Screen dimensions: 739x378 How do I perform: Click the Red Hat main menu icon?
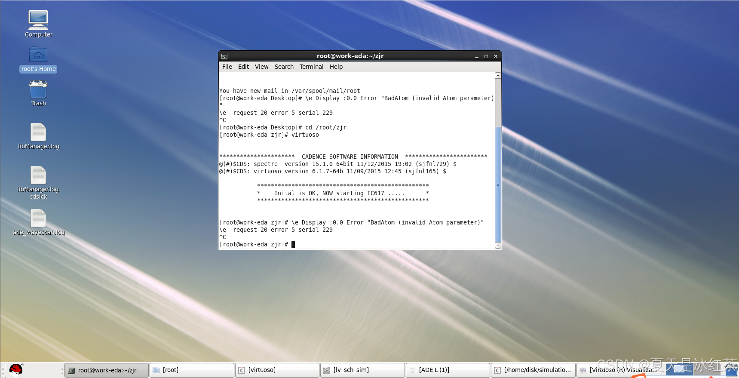[x=16, y=370]
